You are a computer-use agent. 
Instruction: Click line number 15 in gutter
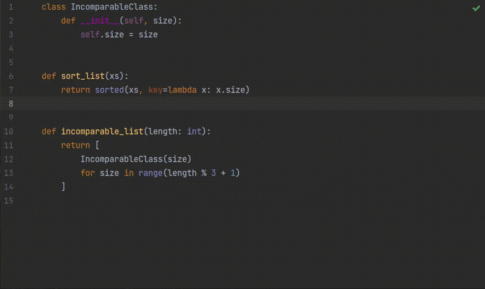point(8,201)
